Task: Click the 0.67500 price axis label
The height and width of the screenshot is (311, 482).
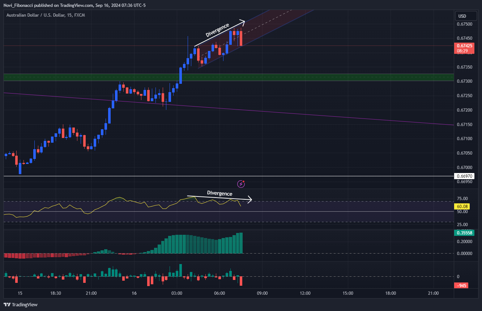Action: tap(464, 24)
